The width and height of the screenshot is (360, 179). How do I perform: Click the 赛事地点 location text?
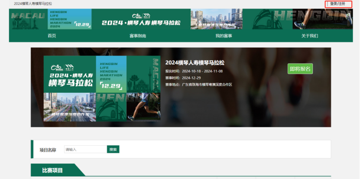(199, 85)
